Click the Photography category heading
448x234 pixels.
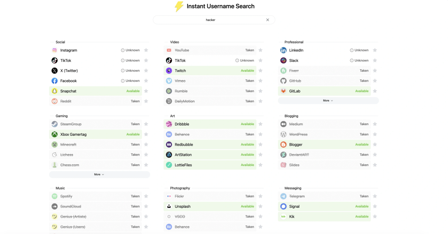[180, 188]
